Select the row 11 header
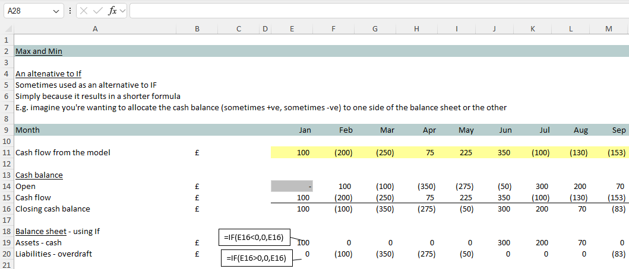Viewport: 629px width, 269px height. coord(7,153)
